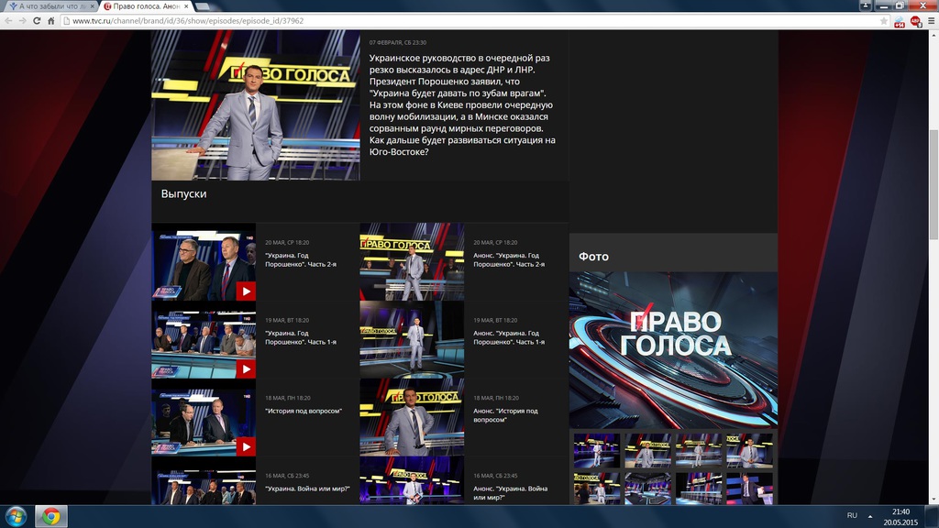Go back to the previous page
The width and height of the screenshot is (939, 528).
coord(8,21)
